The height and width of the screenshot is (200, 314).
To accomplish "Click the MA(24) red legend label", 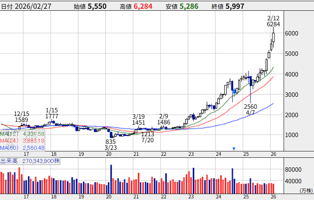I will pyautogui.click(x=8, y=141).
